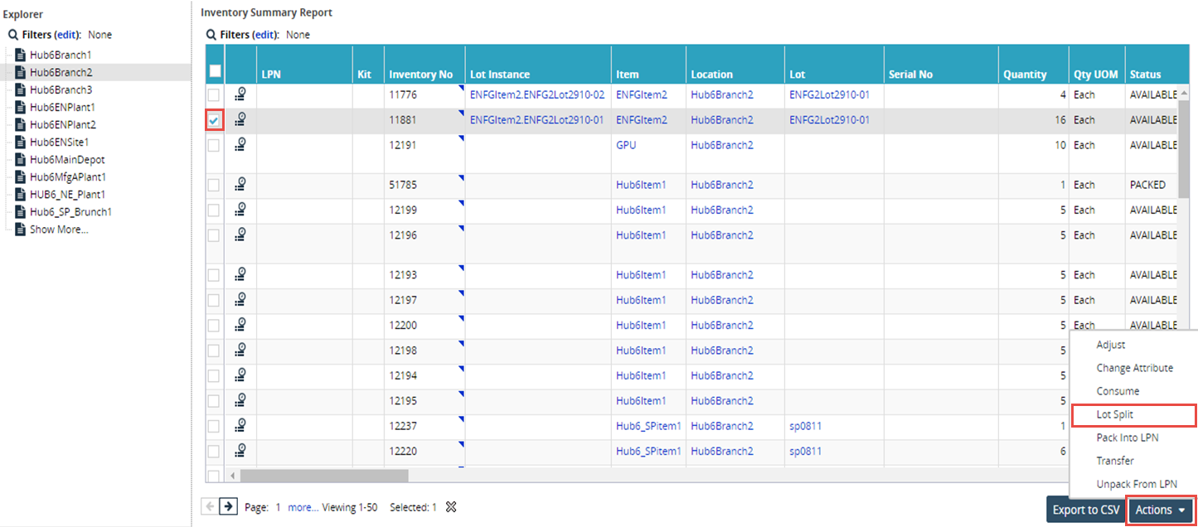The width and height of the screenshot is (1198, 527).
Task: Open row action icon for inventory 12237
Action: pos(240,426)
